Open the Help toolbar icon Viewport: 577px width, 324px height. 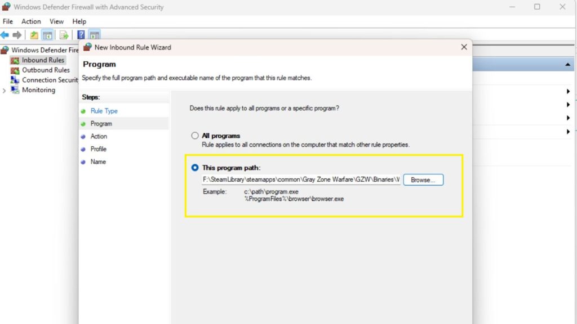81,35
